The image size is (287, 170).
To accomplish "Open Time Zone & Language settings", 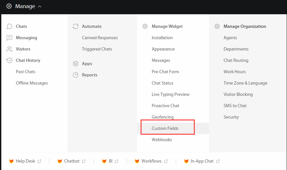I will coord(245,83).
